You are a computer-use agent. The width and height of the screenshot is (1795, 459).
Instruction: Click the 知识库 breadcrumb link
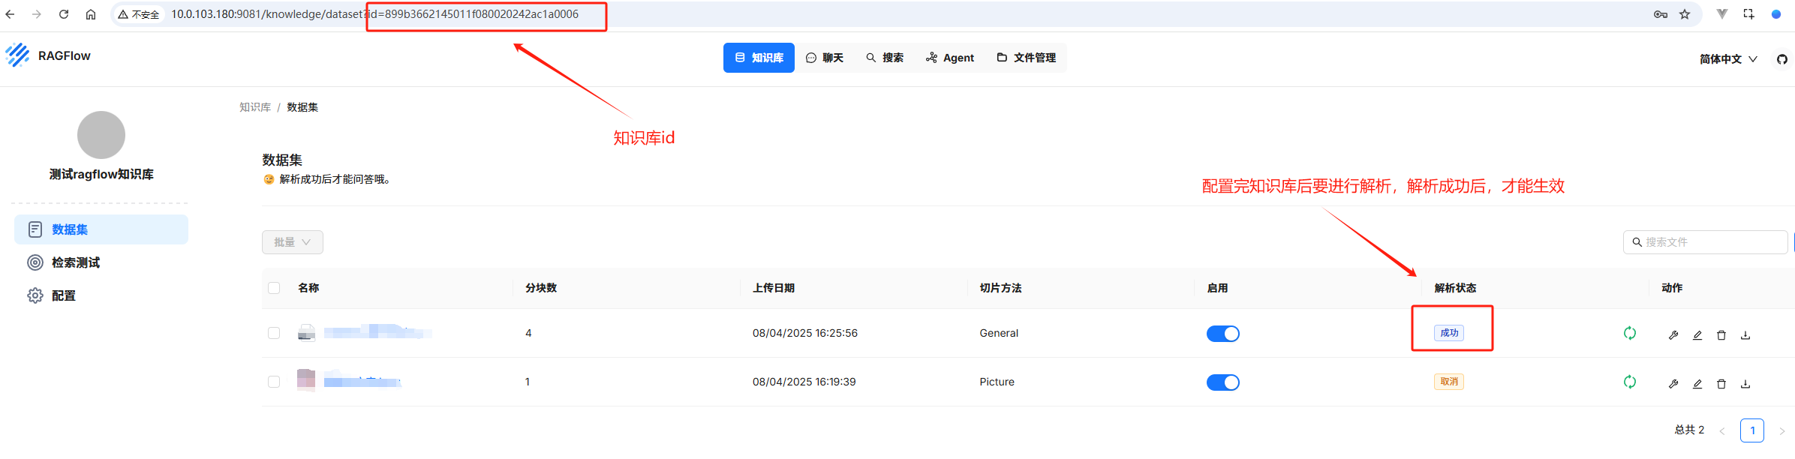coord(255,107)
